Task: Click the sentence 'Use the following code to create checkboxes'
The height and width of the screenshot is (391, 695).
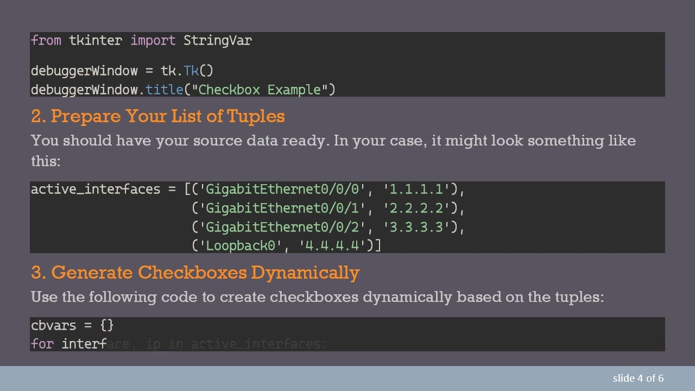Action: click(x=317, y=297)
